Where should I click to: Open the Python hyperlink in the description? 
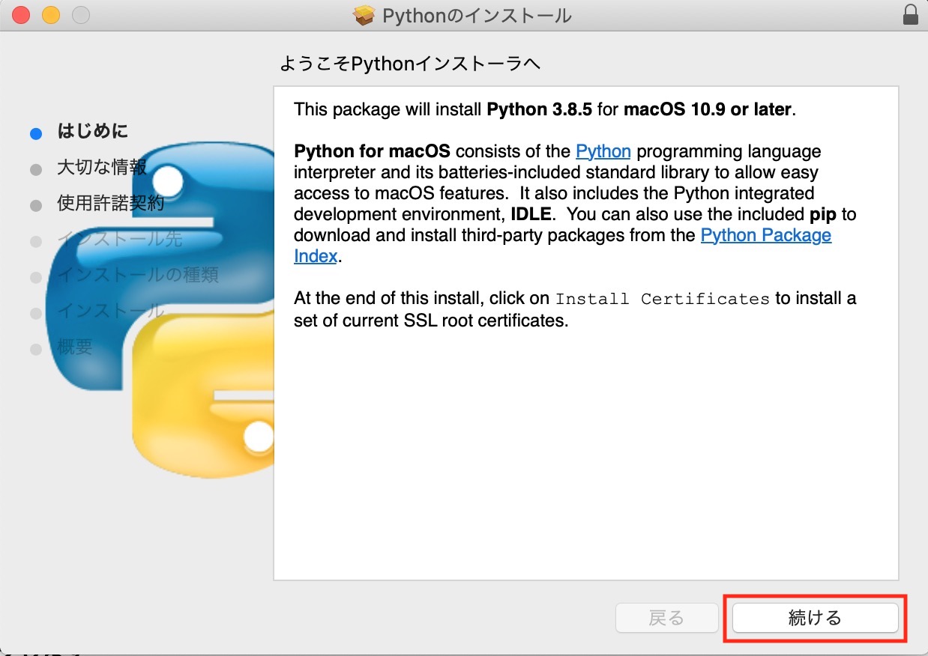pos(602,151)
